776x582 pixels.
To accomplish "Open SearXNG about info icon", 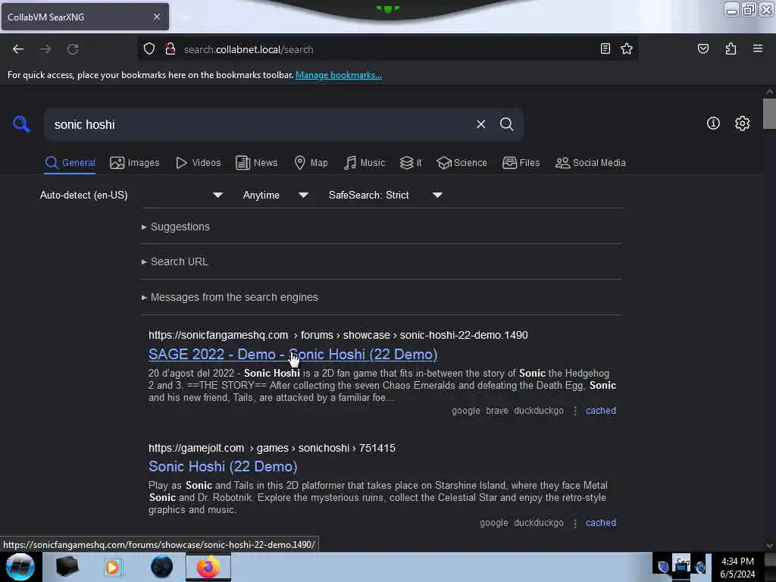I will pyautogui.click(x=713, y=124).
